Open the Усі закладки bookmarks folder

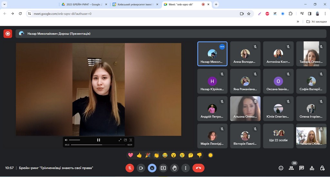click(316, 22)
